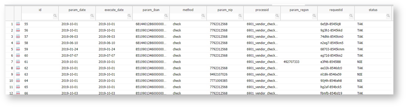
Task: Click the execute_date column header
Action: click(x=114, y=10)
